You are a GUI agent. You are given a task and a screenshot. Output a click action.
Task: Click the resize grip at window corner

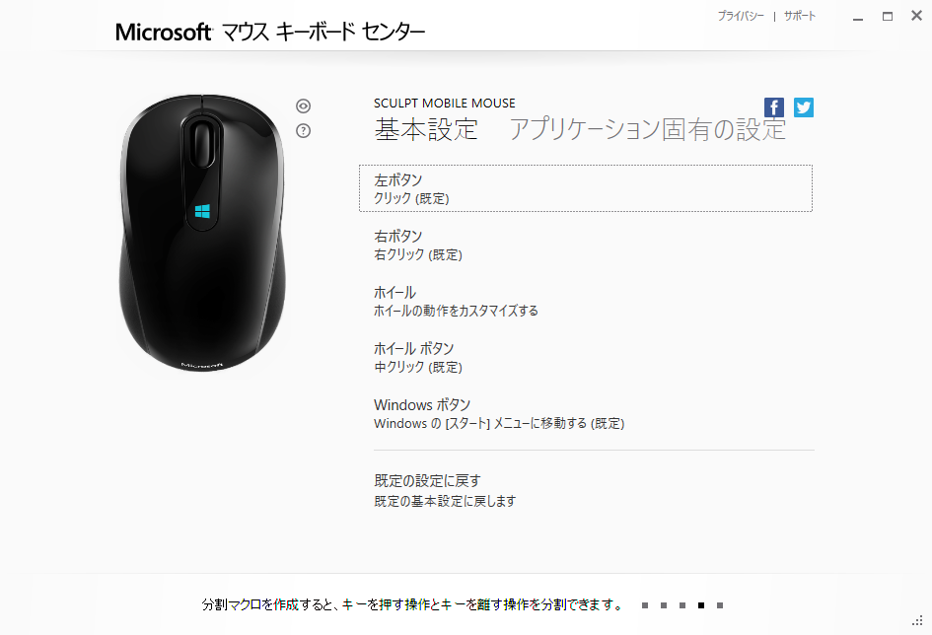917,620
